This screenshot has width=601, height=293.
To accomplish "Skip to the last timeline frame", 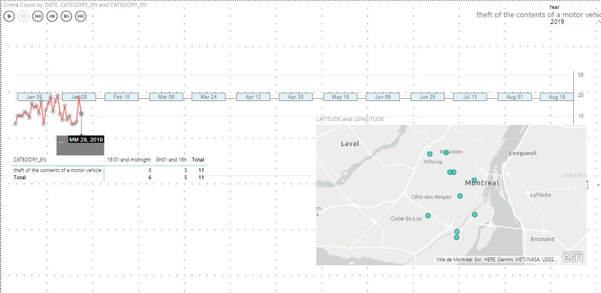I will (80, 16).
